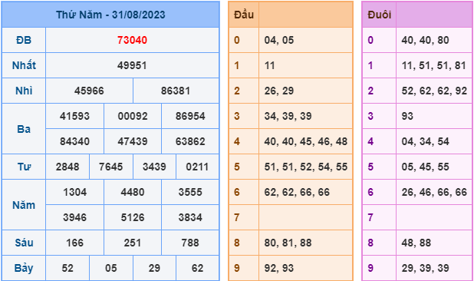Screen dimensions: 474x281
Task: Click the Ba number 47439
Action: click(133, 141)
